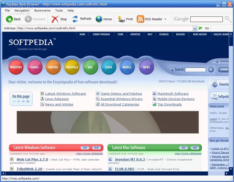Click penguin icon beside Linux Releases

(x=42, y=99)
